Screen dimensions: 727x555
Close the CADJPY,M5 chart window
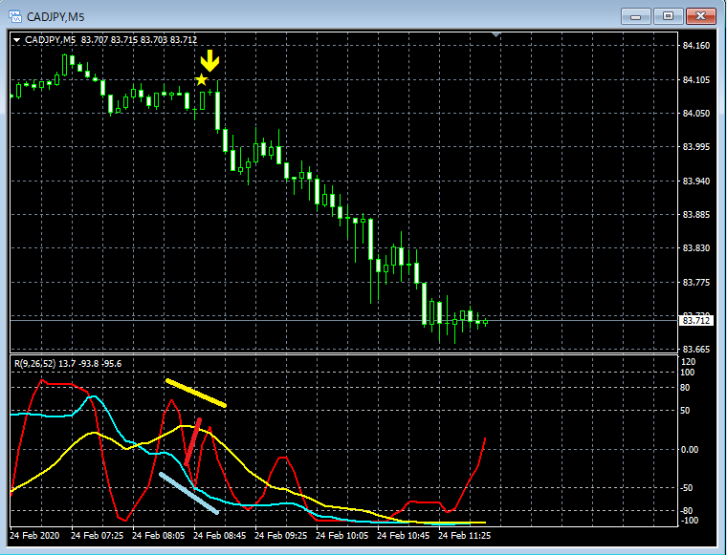700,16
